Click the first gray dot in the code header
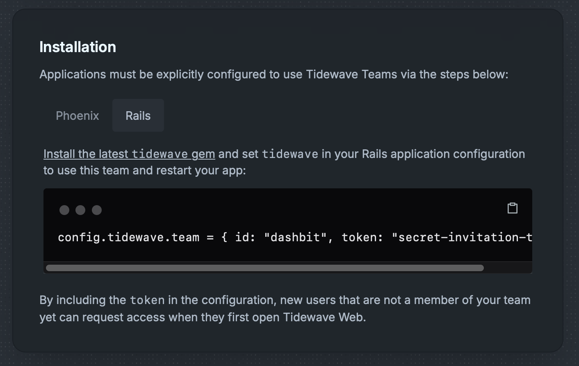 click(64, 210)
